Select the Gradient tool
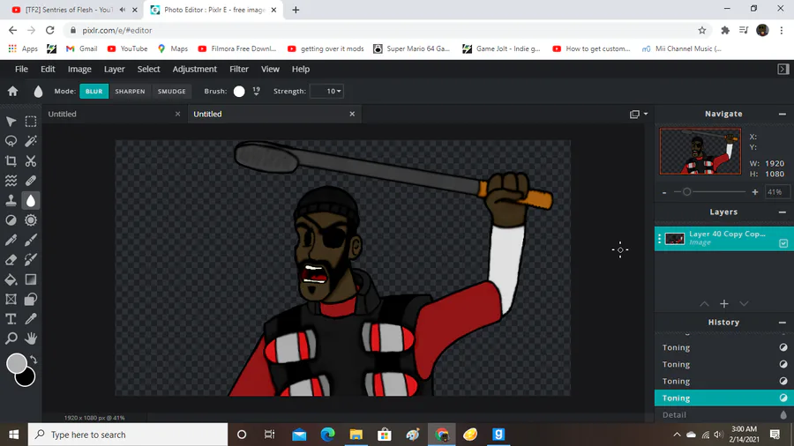 tap(31, 279)
